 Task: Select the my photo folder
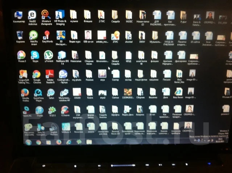pos(76,75)
